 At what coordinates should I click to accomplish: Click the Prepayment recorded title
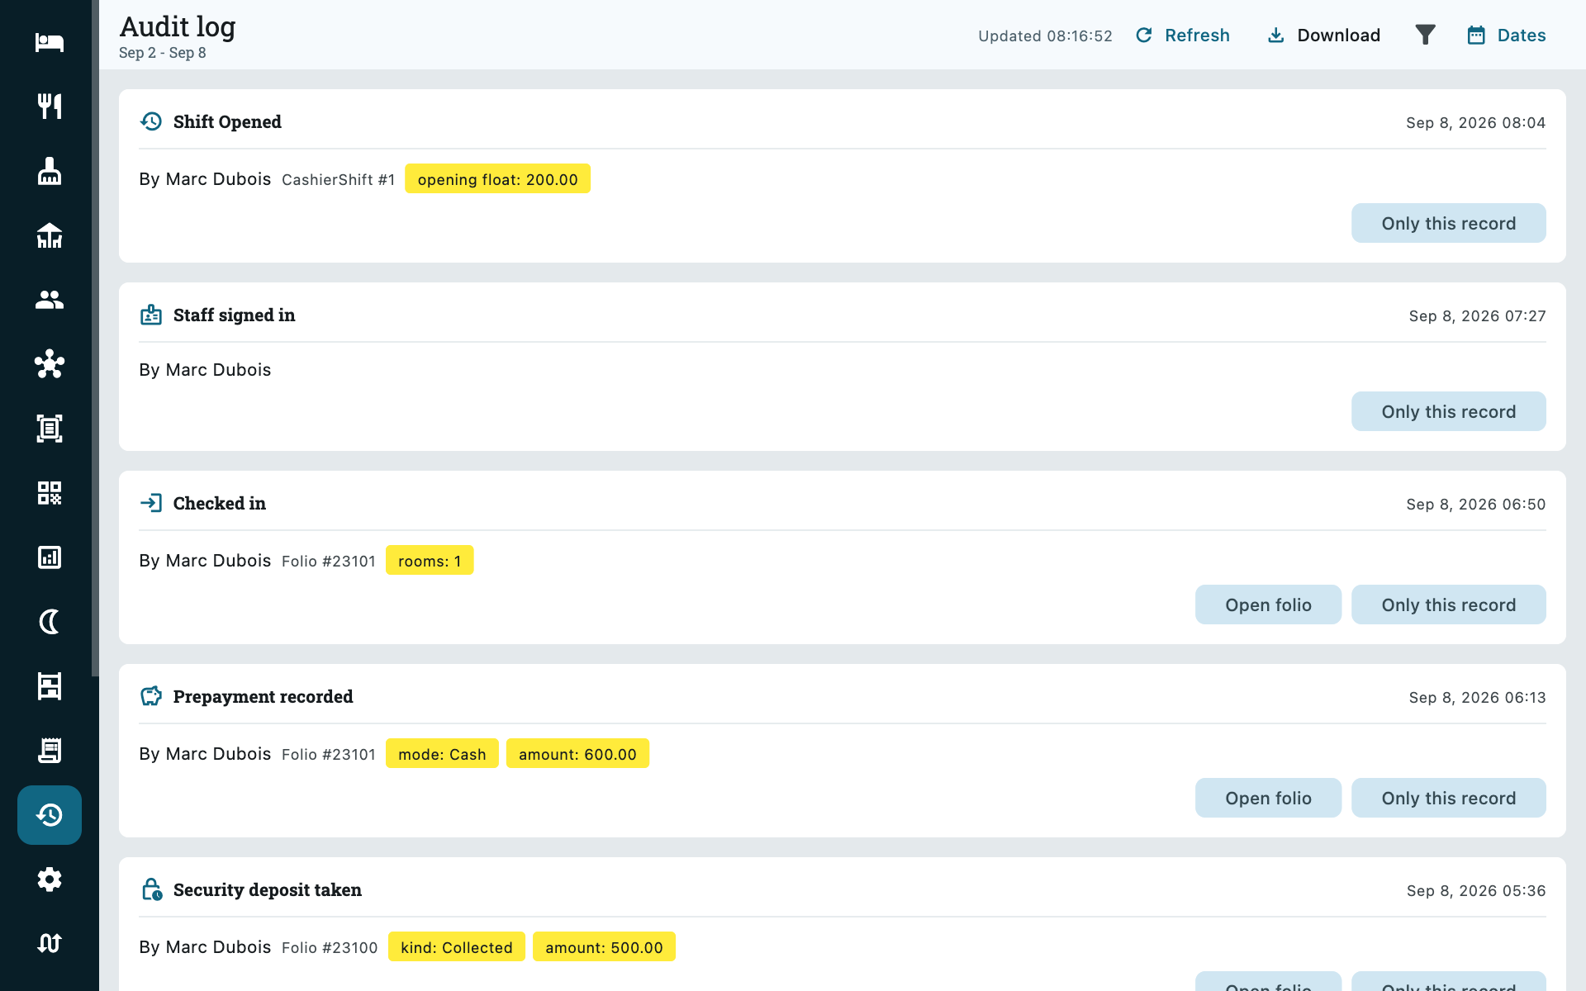(263, 696)
